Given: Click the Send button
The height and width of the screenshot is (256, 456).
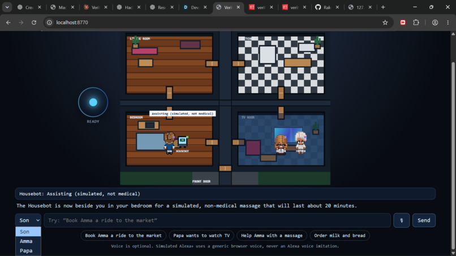Looking at the screenshot, I should pos(424,220).
